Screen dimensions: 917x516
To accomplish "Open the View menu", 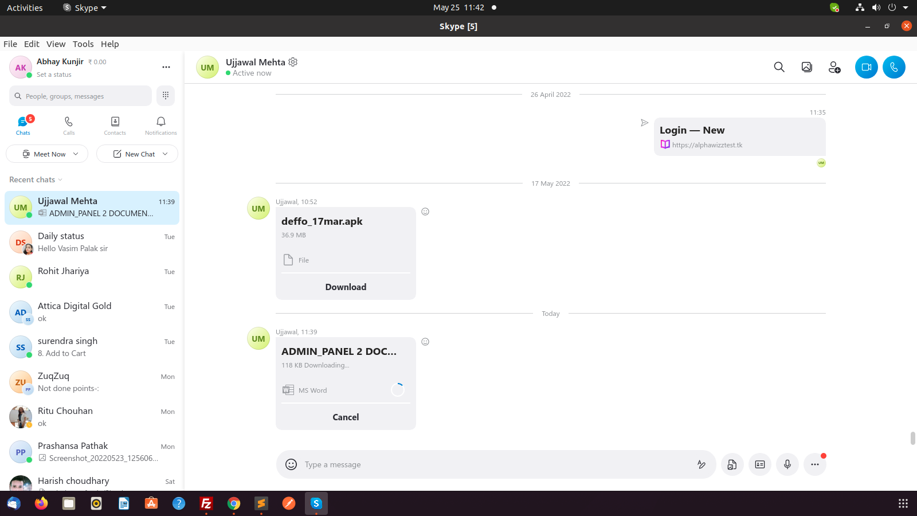I will coord(56,44).
